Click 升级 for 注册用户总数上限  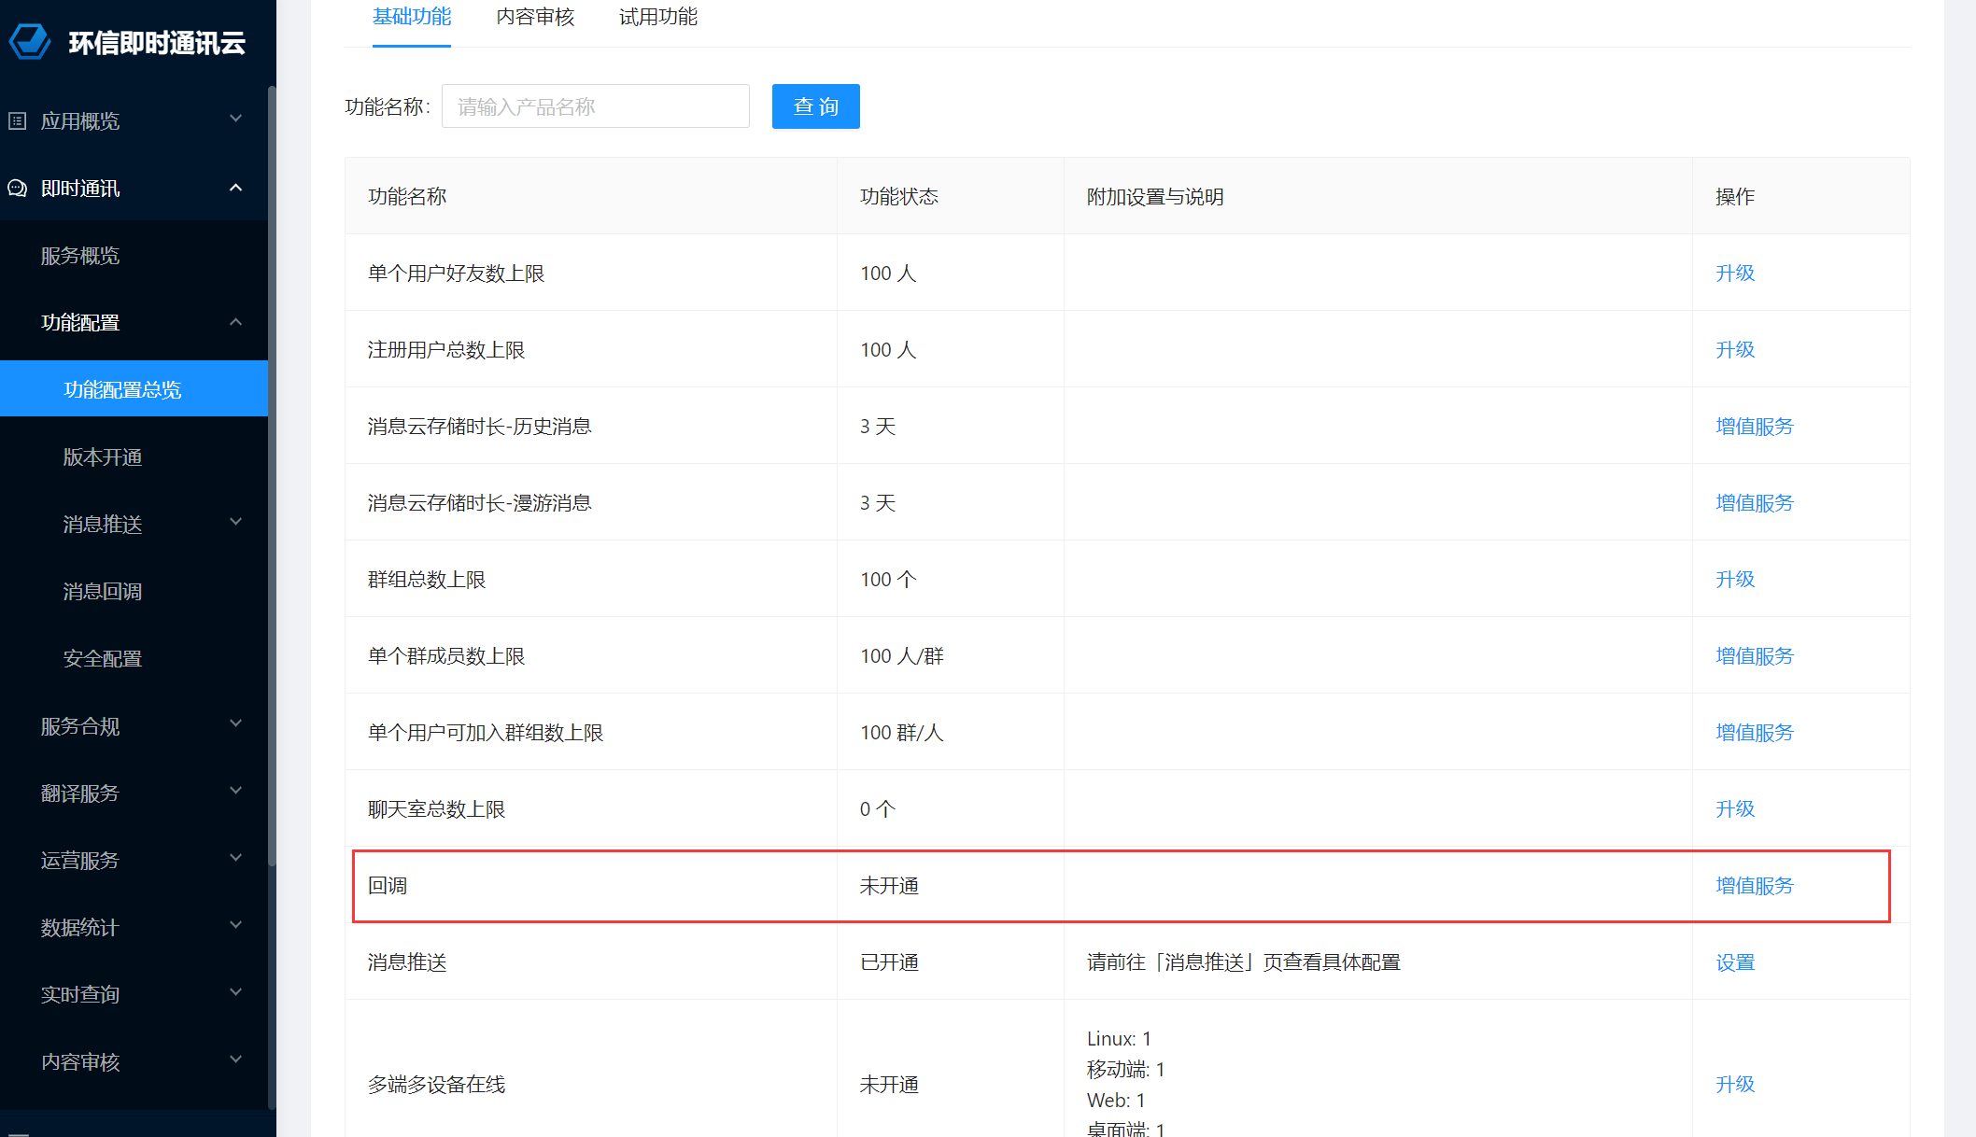[1735, 350]
